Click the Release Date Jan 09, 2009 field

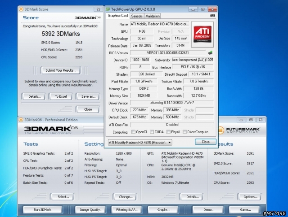click(x=142, y=45)
